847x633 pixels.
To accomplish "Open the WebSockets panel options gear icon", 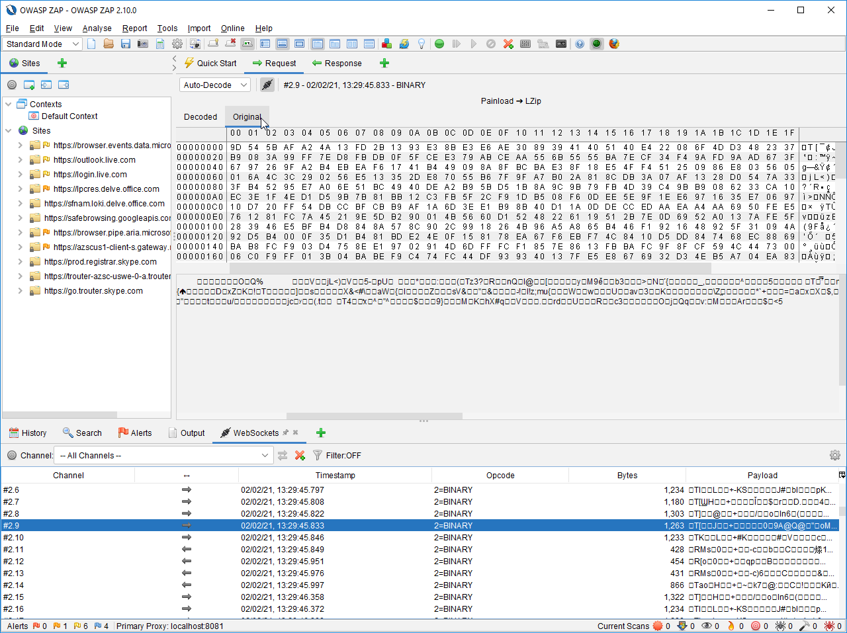I will click(835, 455).
